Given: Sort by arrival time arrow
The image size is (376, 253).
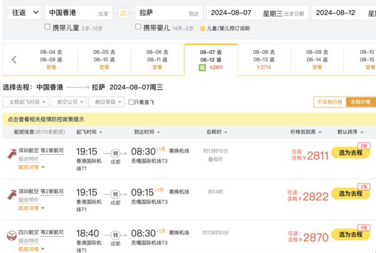Looking at the screenshot, I should tap(159, 132).
